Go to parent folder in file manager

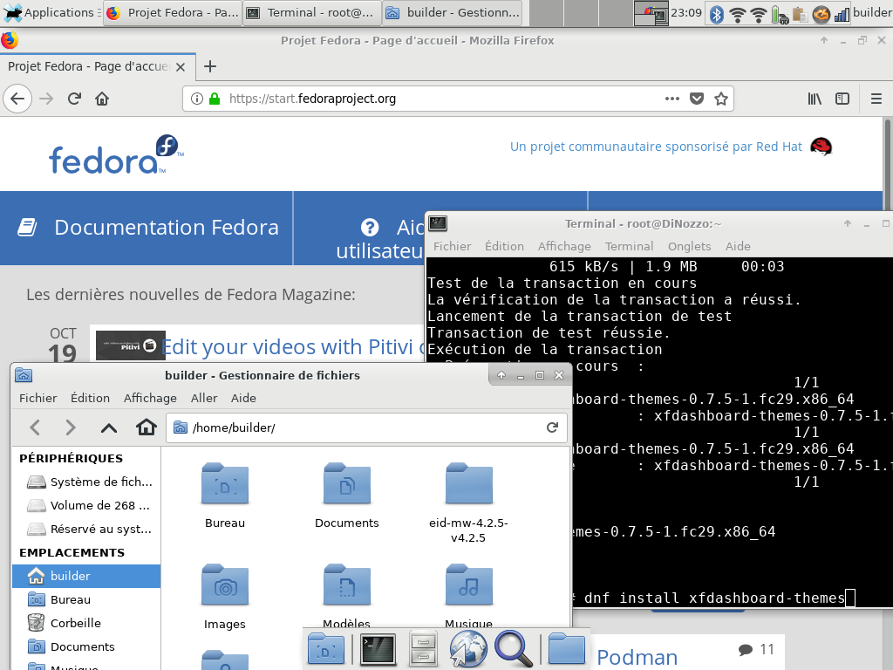(109, 427)
